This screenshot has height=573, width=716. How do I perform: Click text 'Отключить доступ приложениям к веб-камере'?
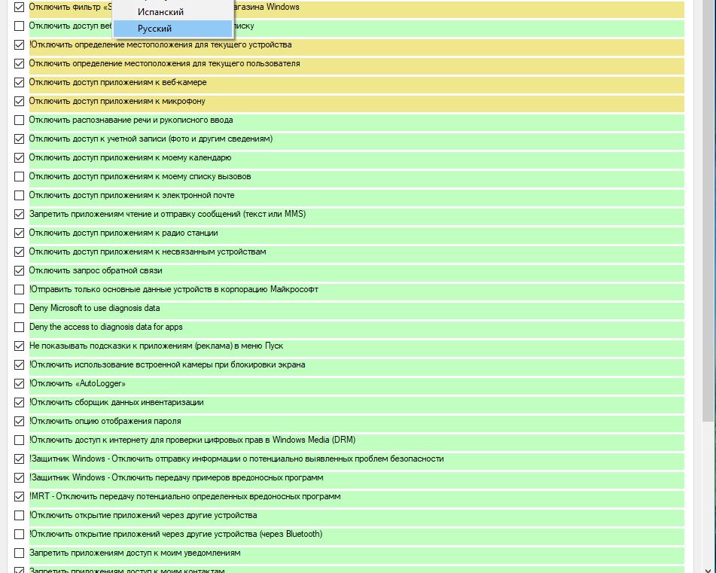[x=117, y=82]
